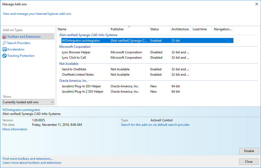
Task: Select the Accelerators category icon
Action: click(5, 49)
